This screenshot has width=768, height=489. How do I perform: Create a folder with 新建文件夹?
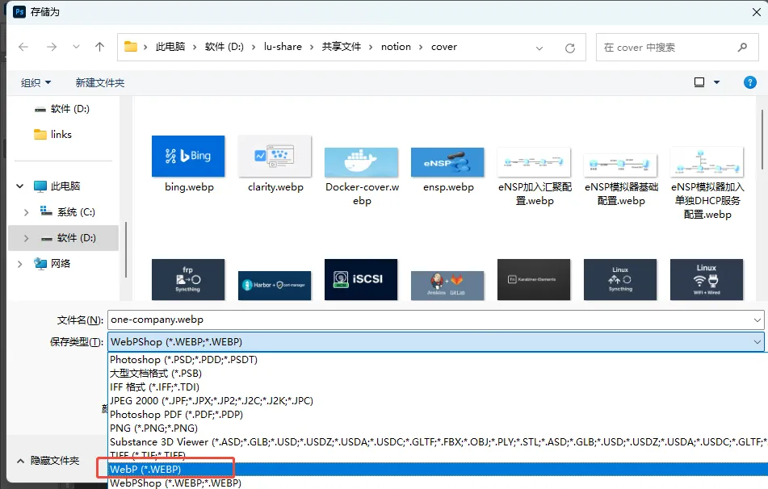click(100, 83)
